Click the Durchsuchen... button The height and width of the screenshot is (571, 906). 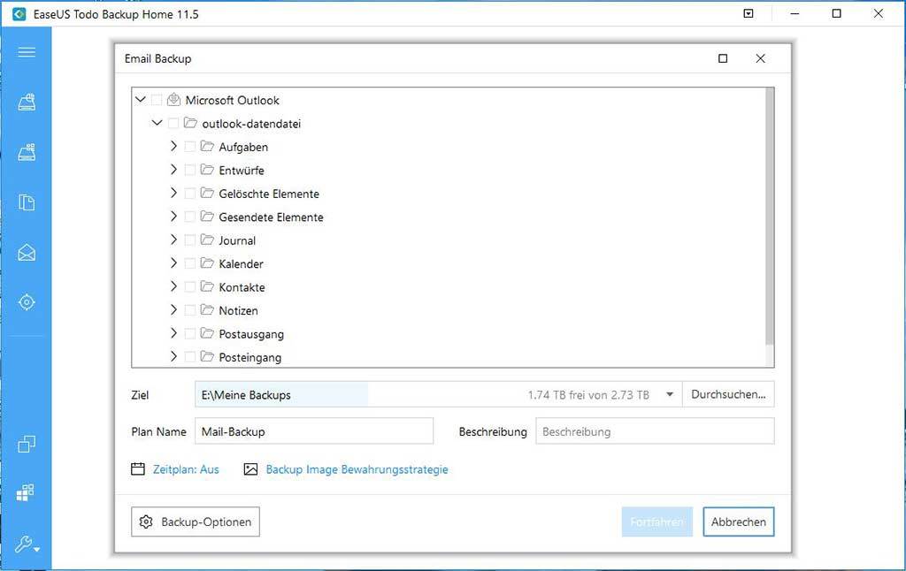728,394
